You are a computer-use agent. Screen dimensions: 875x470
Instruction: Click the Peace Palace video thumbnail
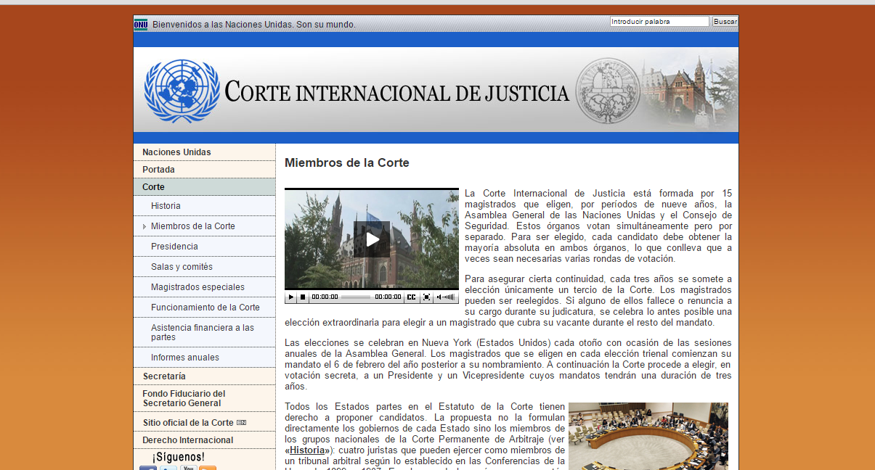[372, 239]
